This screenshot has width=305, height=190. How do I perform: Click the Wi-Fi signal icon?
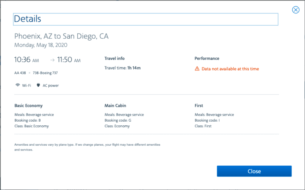[x=18, y=85]
